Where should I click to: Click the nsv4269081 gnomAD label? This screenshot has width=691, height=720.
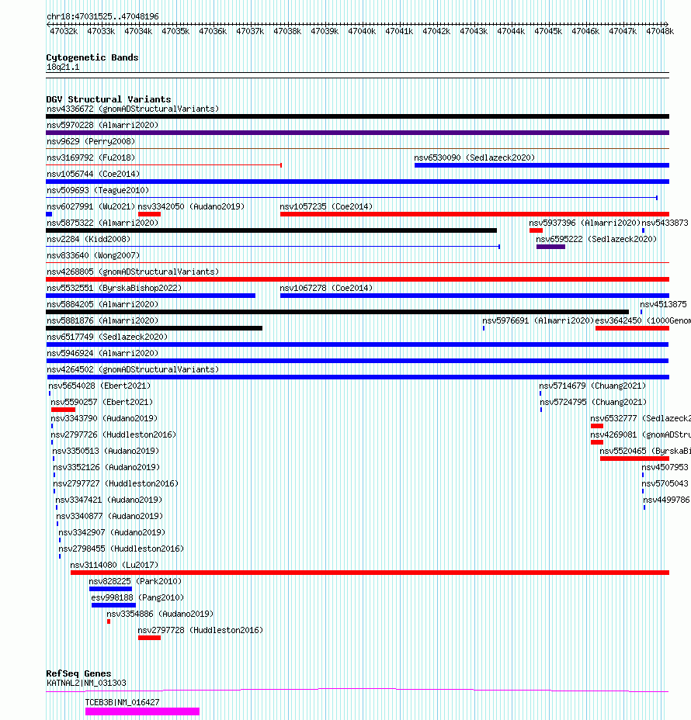[641, 434]
